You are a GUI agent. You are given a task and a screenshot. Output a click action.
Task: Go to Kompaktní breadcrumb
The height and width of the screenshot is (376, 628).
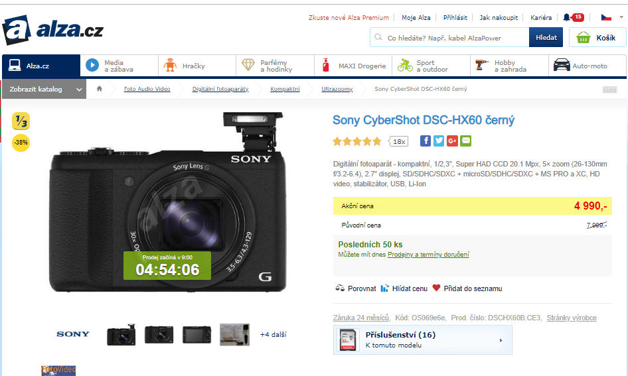(285, 89)
